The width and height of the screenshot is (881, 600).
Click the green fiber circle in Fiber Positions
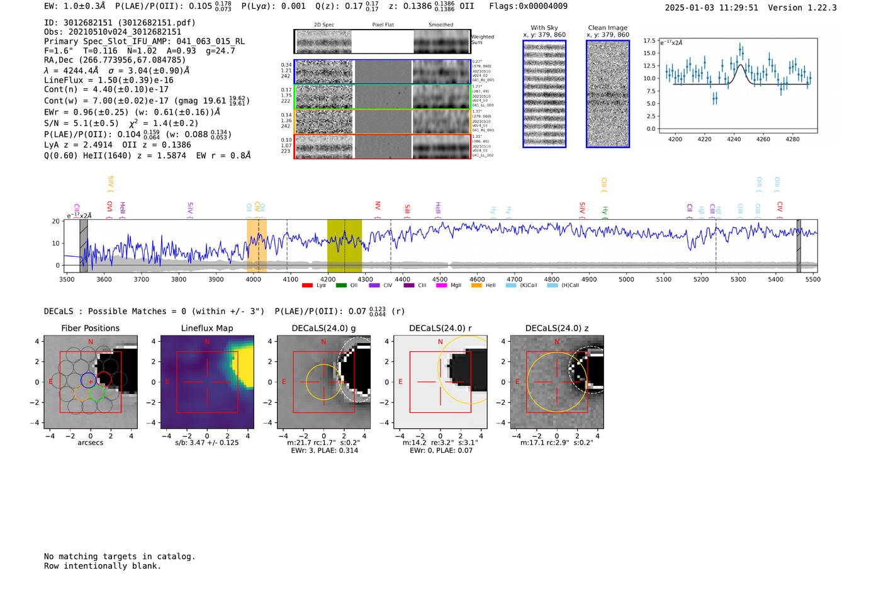tap(96, 393)
